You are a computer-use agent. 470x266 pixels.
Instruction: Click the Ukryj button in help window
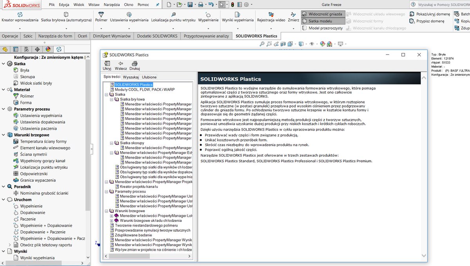107,66
